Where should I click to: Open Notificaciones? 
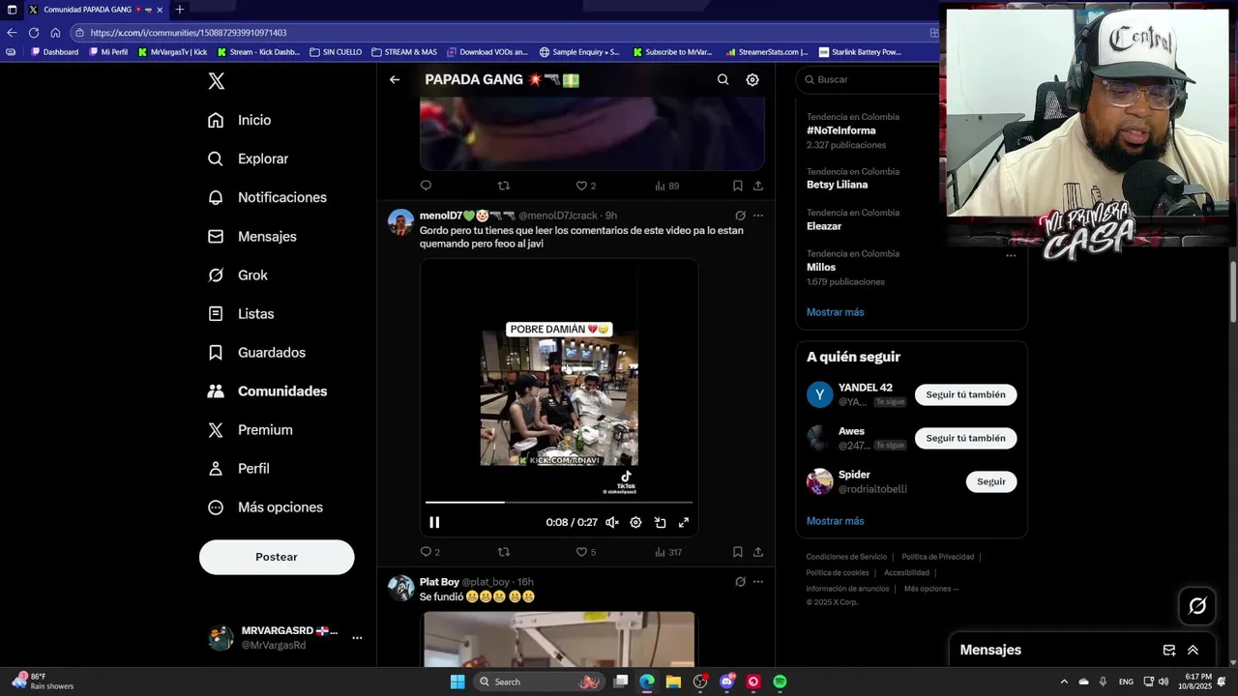(268, 197)
